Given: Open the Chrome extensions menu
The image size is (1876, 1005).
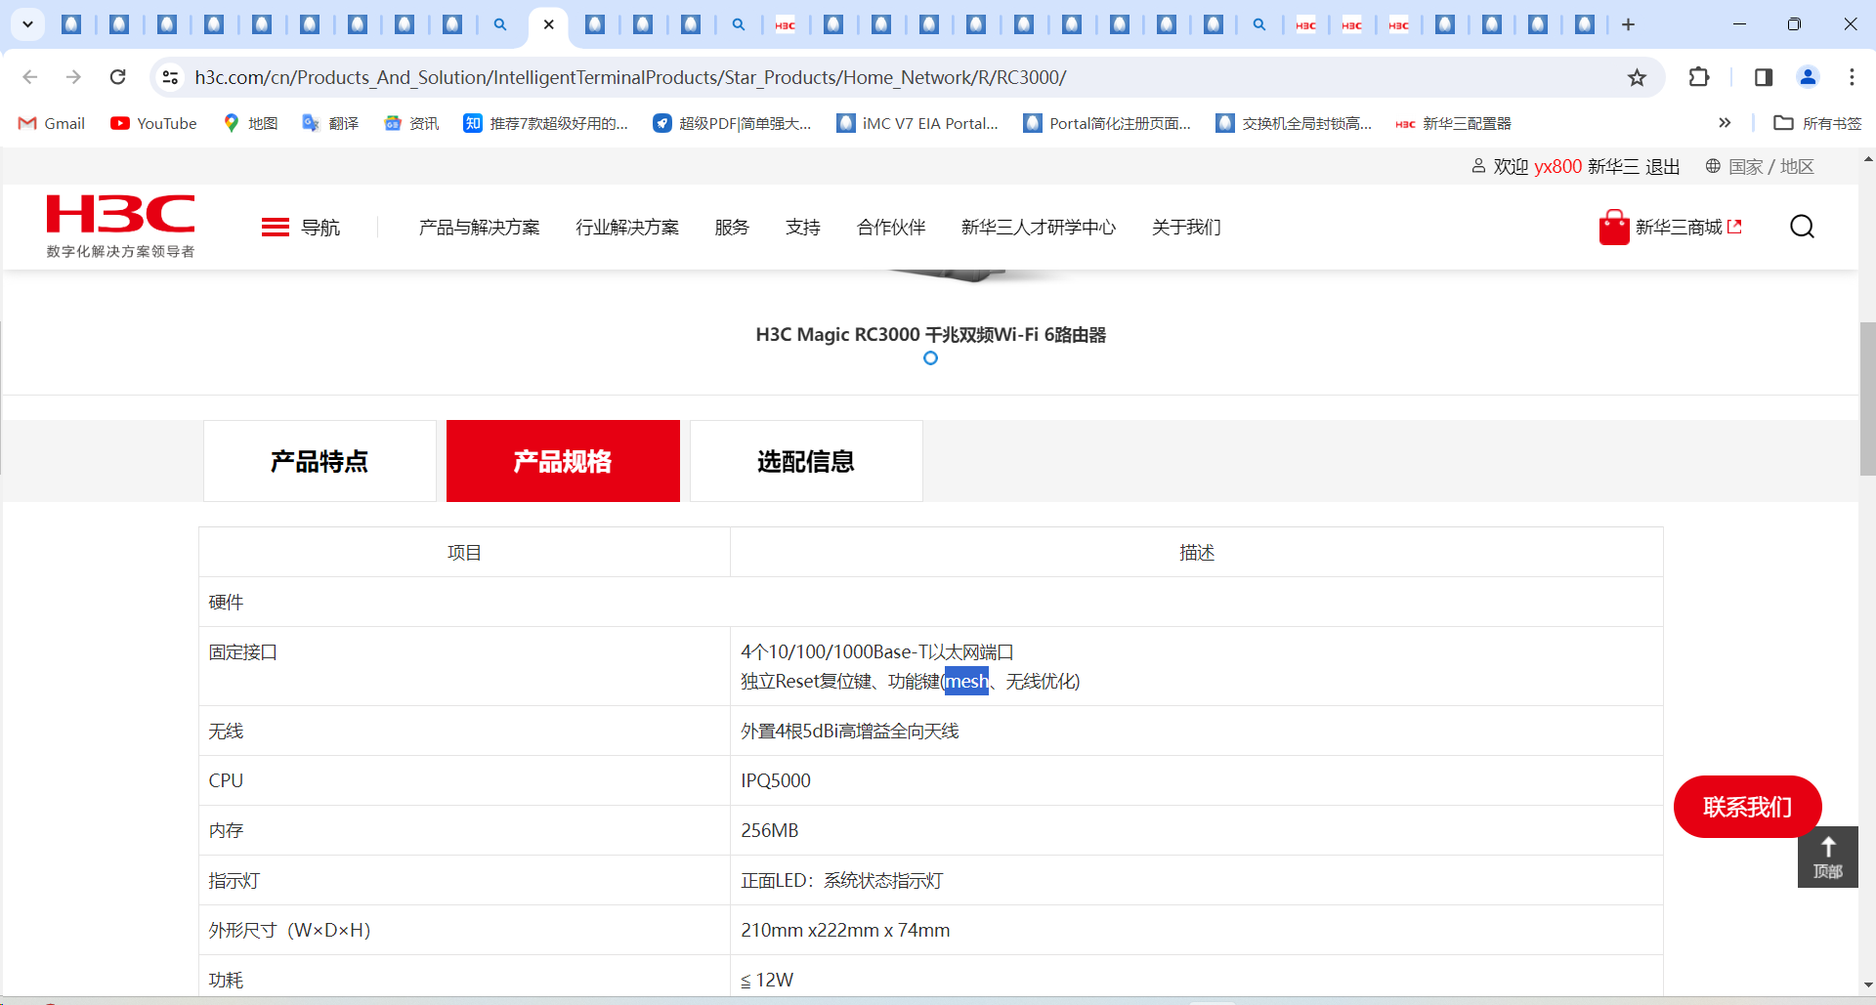Looking at the screenshot, I should point(1699,77).
